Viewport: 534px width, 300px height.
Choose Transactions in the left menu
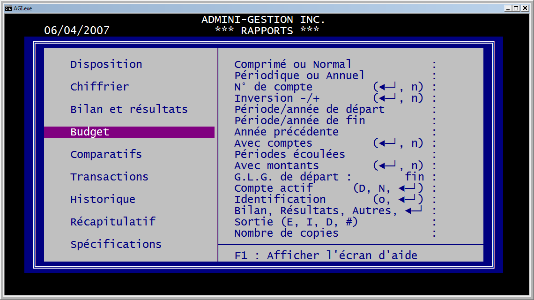[109, 177]
